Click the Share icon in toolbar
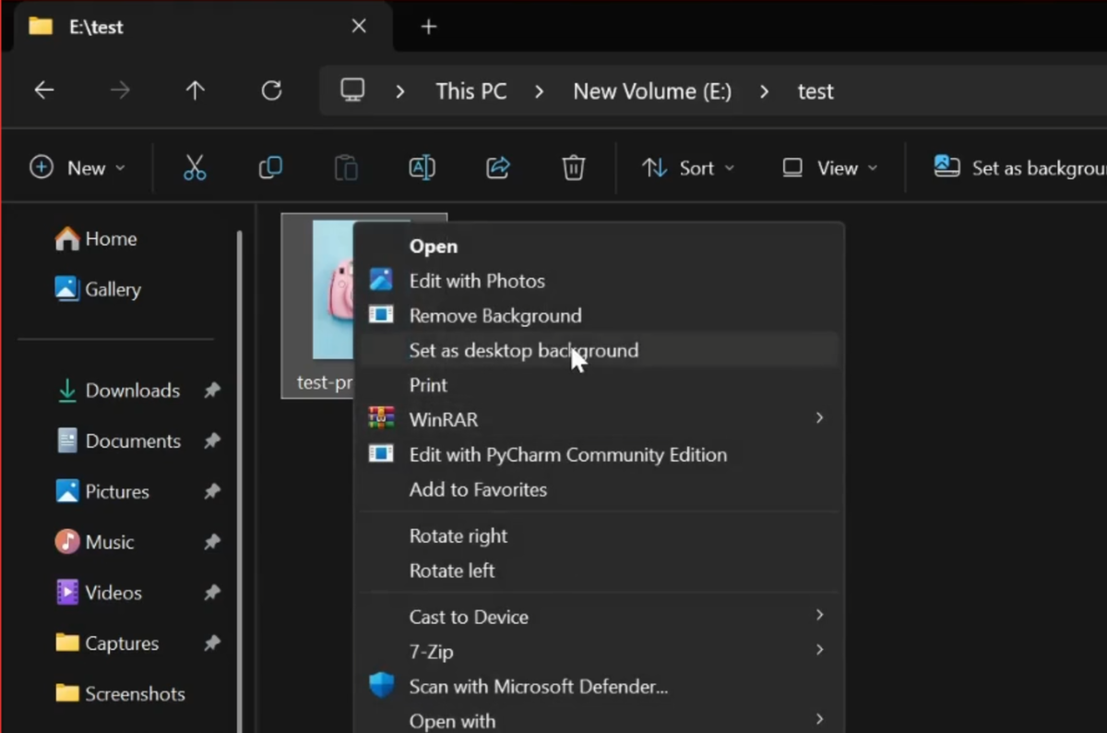The width and height of the screenshot is (1107, 733). tap(498, 167)
